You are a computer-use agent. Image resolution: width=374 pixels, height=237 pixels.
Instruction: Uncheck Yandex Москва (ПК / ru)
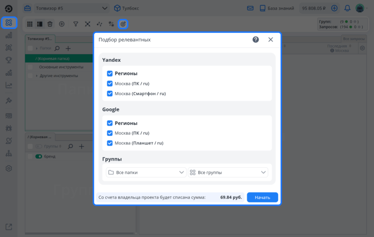tap(110, 84)
